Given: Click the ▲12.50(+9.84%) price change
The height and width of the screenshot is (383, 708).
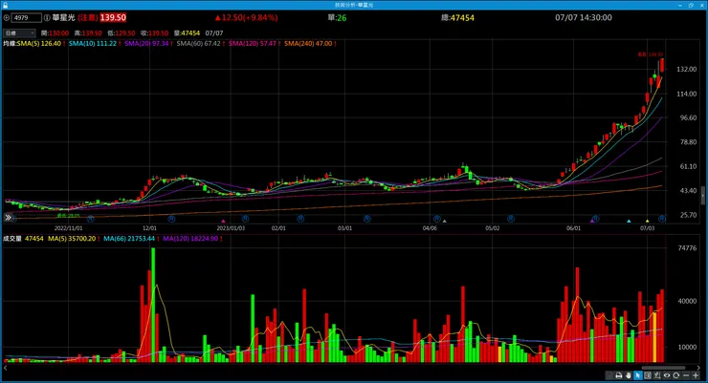Looking at the screenshot, I should 247,17.
